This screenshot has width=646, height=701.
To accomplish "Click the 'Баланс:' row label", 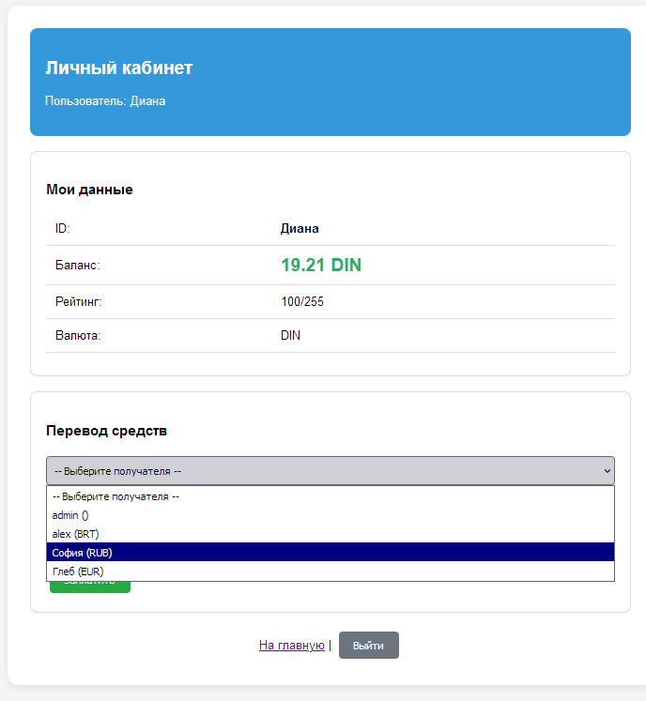I will tap(77, 266).
